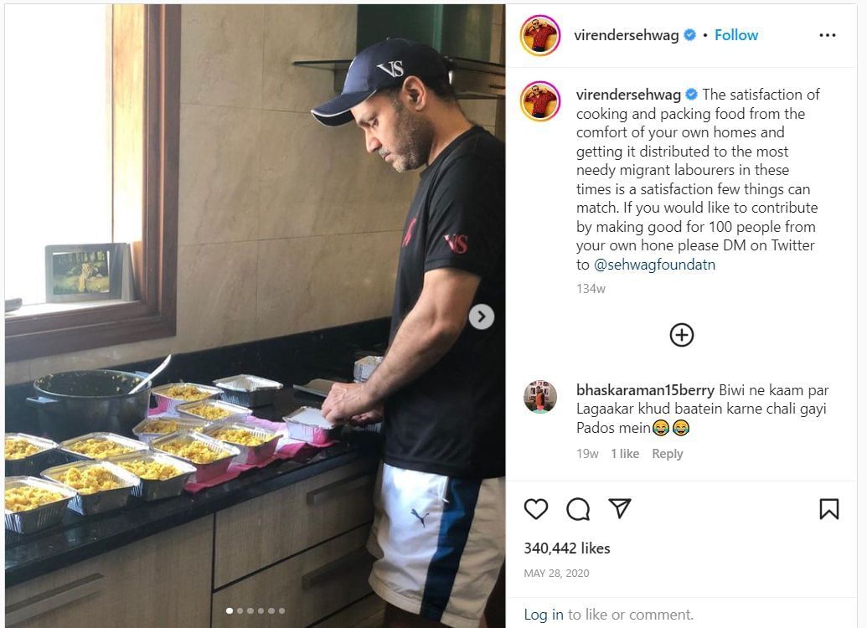This screenshot has height=628, width=867.
Task: Click virendersehwag avatar beside the caption
Action: click(x=540, y=101)
